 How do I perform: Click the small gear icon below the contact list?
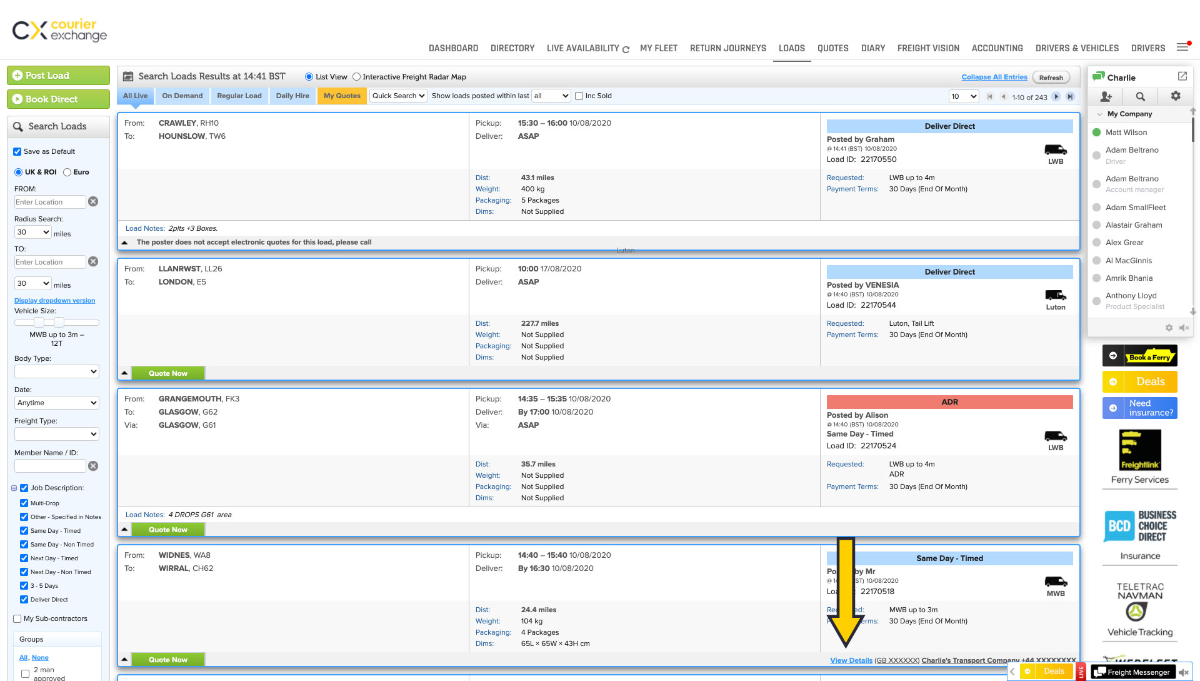pos(1169,328)
